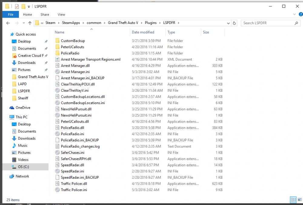
Task: Switch to the View ribbon tab
Action: [61, 15]
